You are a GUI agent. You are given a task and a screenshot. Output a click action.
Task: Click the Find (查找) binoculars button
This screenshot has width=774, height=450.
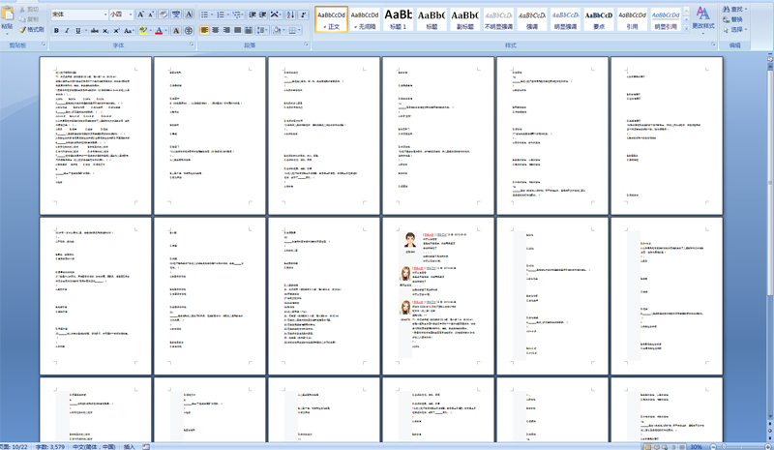pyautogui.click(x=734, y=10)
